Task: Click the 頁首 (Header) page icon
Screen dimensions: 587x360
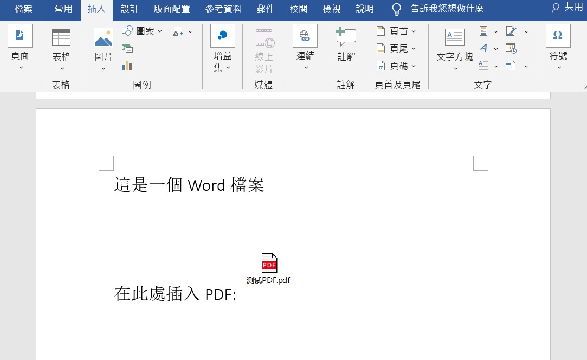Action: [x=380, y=31]
